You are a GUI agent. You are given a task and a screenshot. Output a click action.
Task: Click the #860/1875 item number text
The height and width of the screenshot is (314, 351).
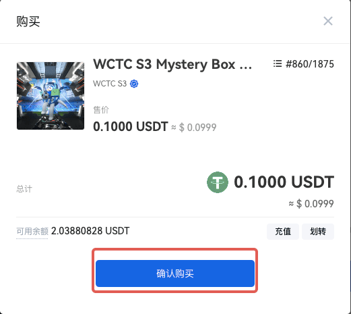(310, 64)
